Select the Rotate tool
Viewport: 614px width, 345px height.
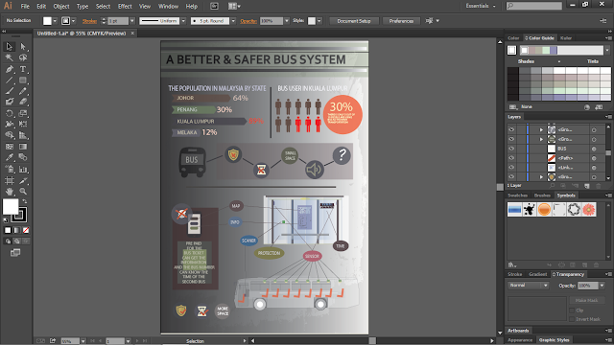[10, 113]
